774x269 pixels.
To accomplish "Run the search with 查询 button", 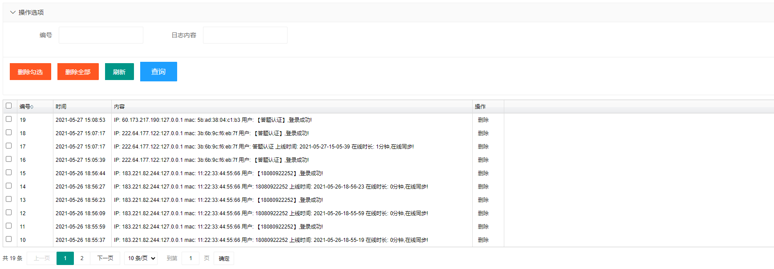I will pyautogui.click(x=158, y=72).
